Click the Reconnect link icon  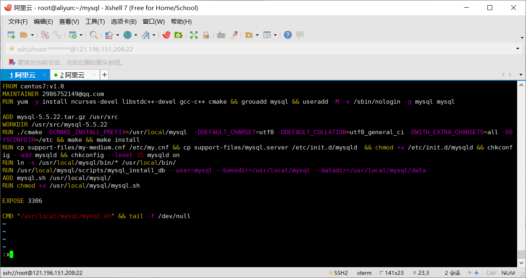point(57,35)
